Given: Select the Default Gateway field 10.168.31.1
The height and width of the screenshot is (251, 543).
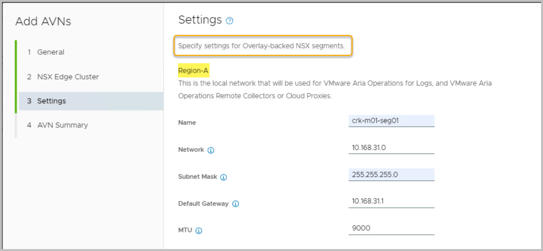Looking at the screenshot, I should [391, 202].
